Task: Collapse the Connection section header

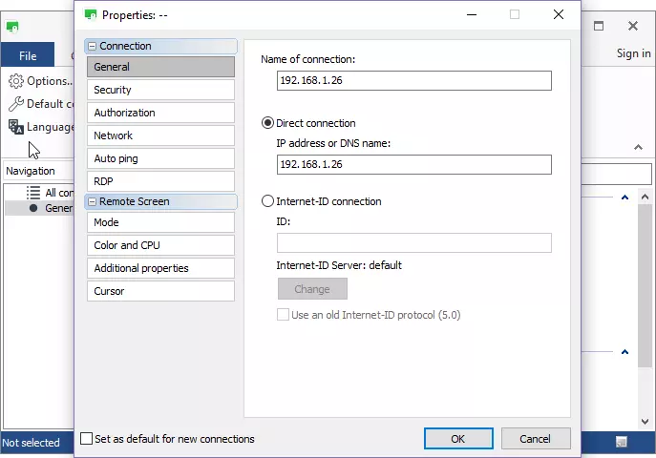Action: tap(92, 46)
